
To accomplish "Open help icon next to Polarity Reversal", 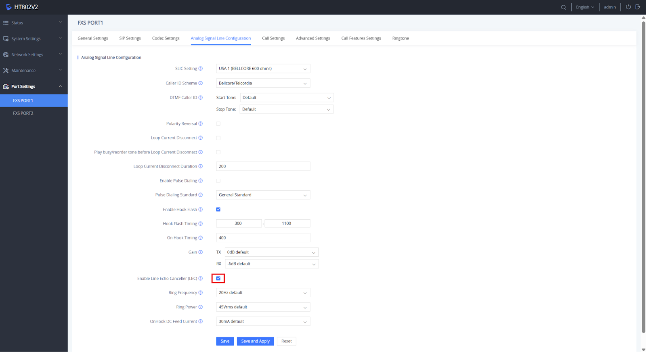I will tap(200, 124).
